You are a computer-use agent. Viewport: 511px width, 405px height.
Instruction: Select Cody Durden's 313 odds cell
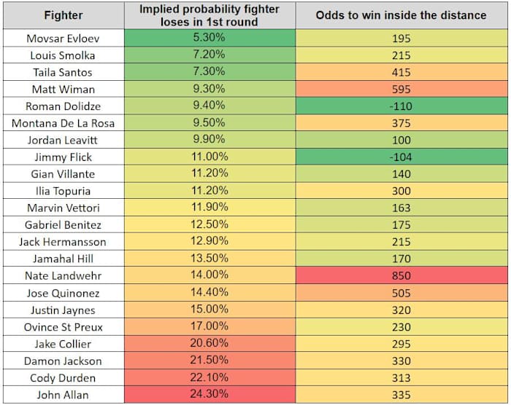[x=401, y=378]
